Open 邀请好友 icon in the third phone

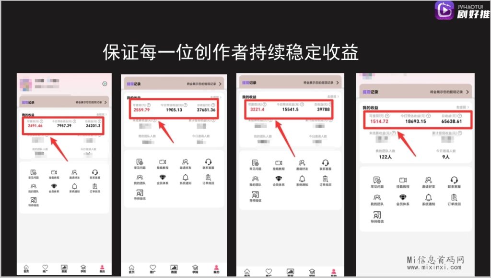click(x=301, y=163)
